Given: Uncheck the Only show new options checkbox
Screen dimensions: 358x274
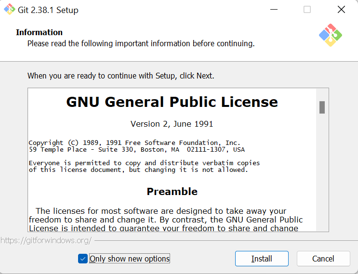Looking at the screenshot, I should click(82, 259).
